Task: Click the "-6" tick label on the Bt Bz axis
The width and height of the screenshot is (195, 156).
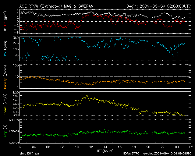Action: [x=17, y=33]
